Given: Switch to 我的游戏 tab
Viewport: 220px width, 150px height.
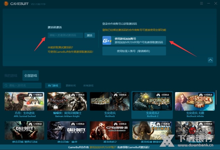Looking at the screenshot, I should tap(11, 76).
